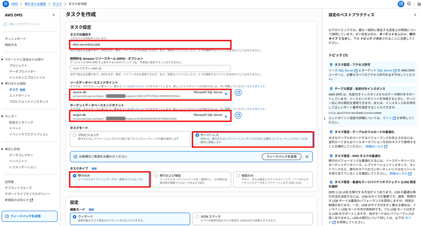Click info icon on sidebar フィードバックを送信
This screenshot has height=226, width=421.
tap(7, 216)
